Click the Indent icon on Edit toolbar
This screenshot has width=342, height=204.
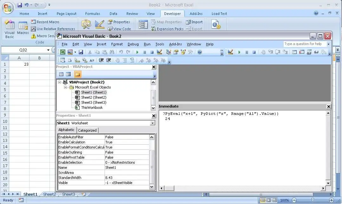[x=101, y=60]
